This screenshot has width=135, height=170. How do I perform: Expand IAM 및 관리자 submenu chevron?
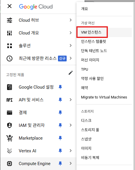[71, 125]
